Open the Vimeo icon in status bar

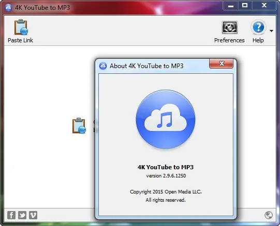(x=33, y=215)
